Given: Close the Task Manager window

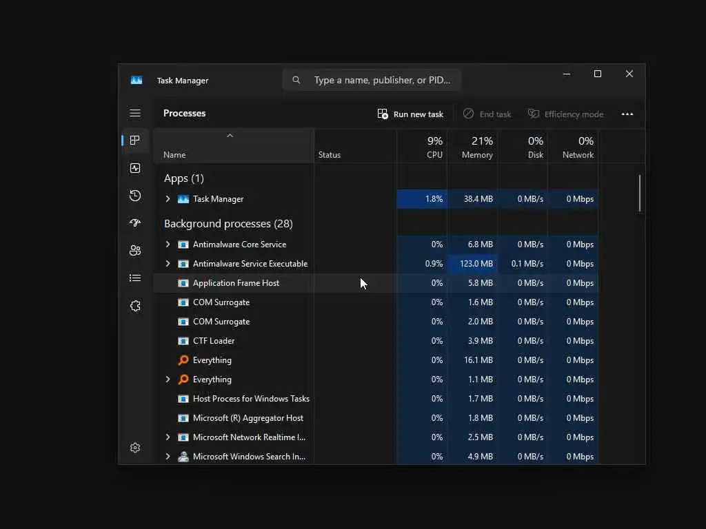Looking at the screenshot, I should pyautogui.click(x=629, y=74).
